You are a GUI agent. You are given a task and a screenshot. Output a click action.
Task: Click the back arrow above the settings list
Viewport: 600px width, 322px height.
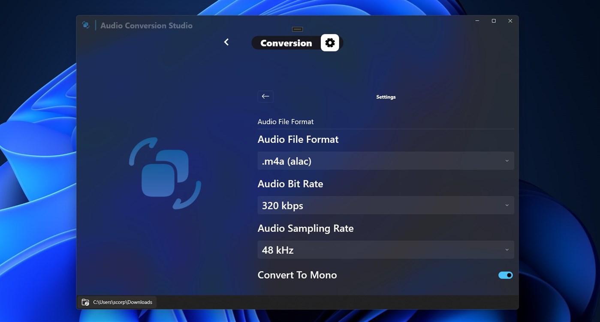265,96
